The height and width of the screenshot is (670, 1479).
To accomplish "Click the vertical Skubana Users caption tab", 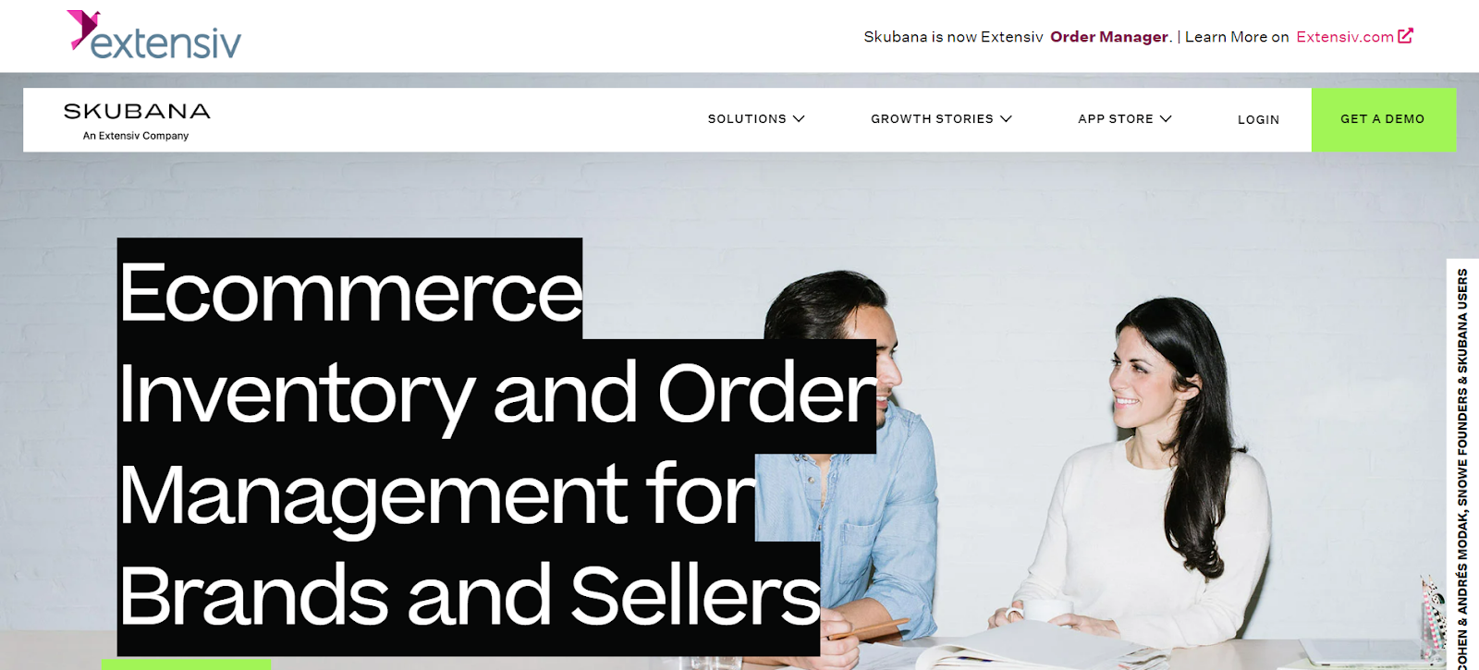I will [1462, 467].
